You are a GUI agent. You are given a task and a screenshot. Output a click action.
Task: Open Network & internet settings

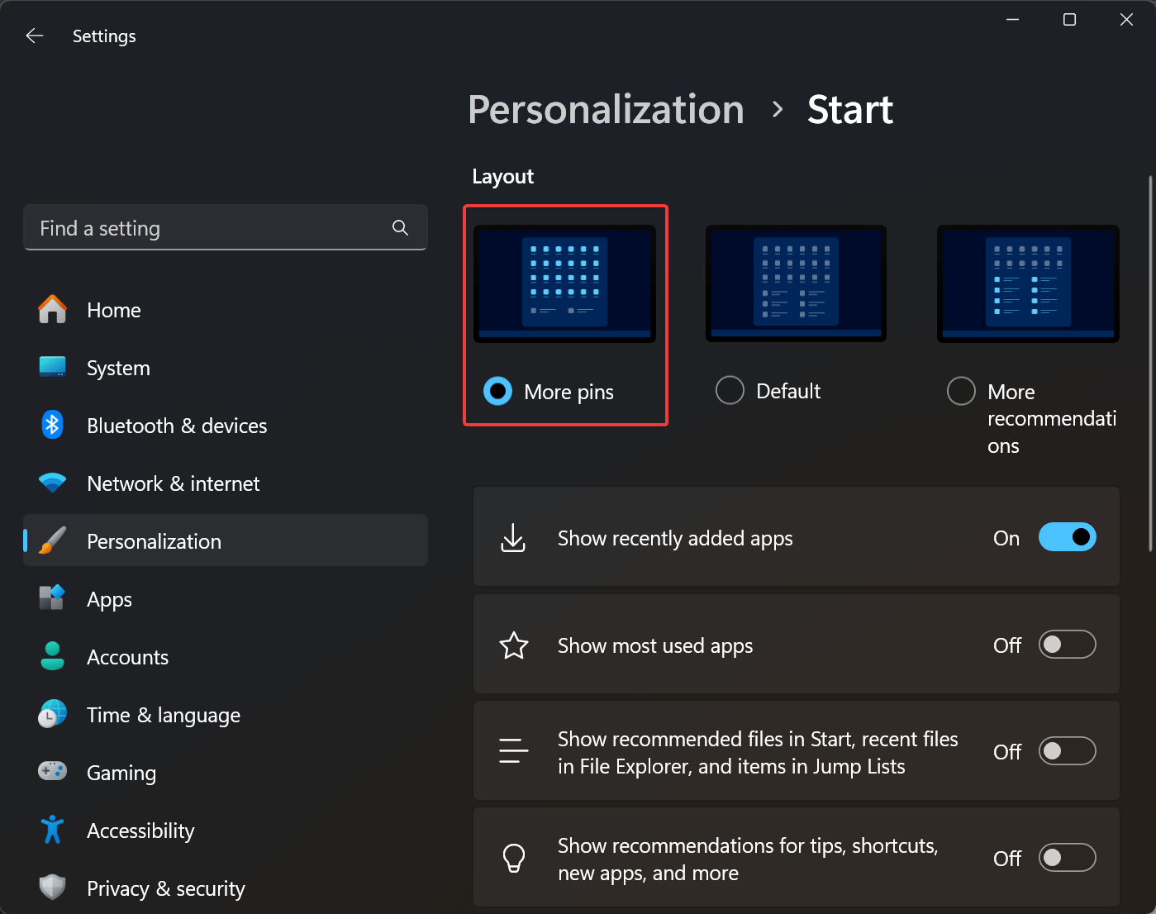(226, 483)
